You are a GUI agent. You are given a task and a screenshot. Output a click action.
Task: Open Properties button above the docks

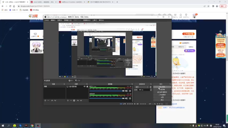pos(71,80)
